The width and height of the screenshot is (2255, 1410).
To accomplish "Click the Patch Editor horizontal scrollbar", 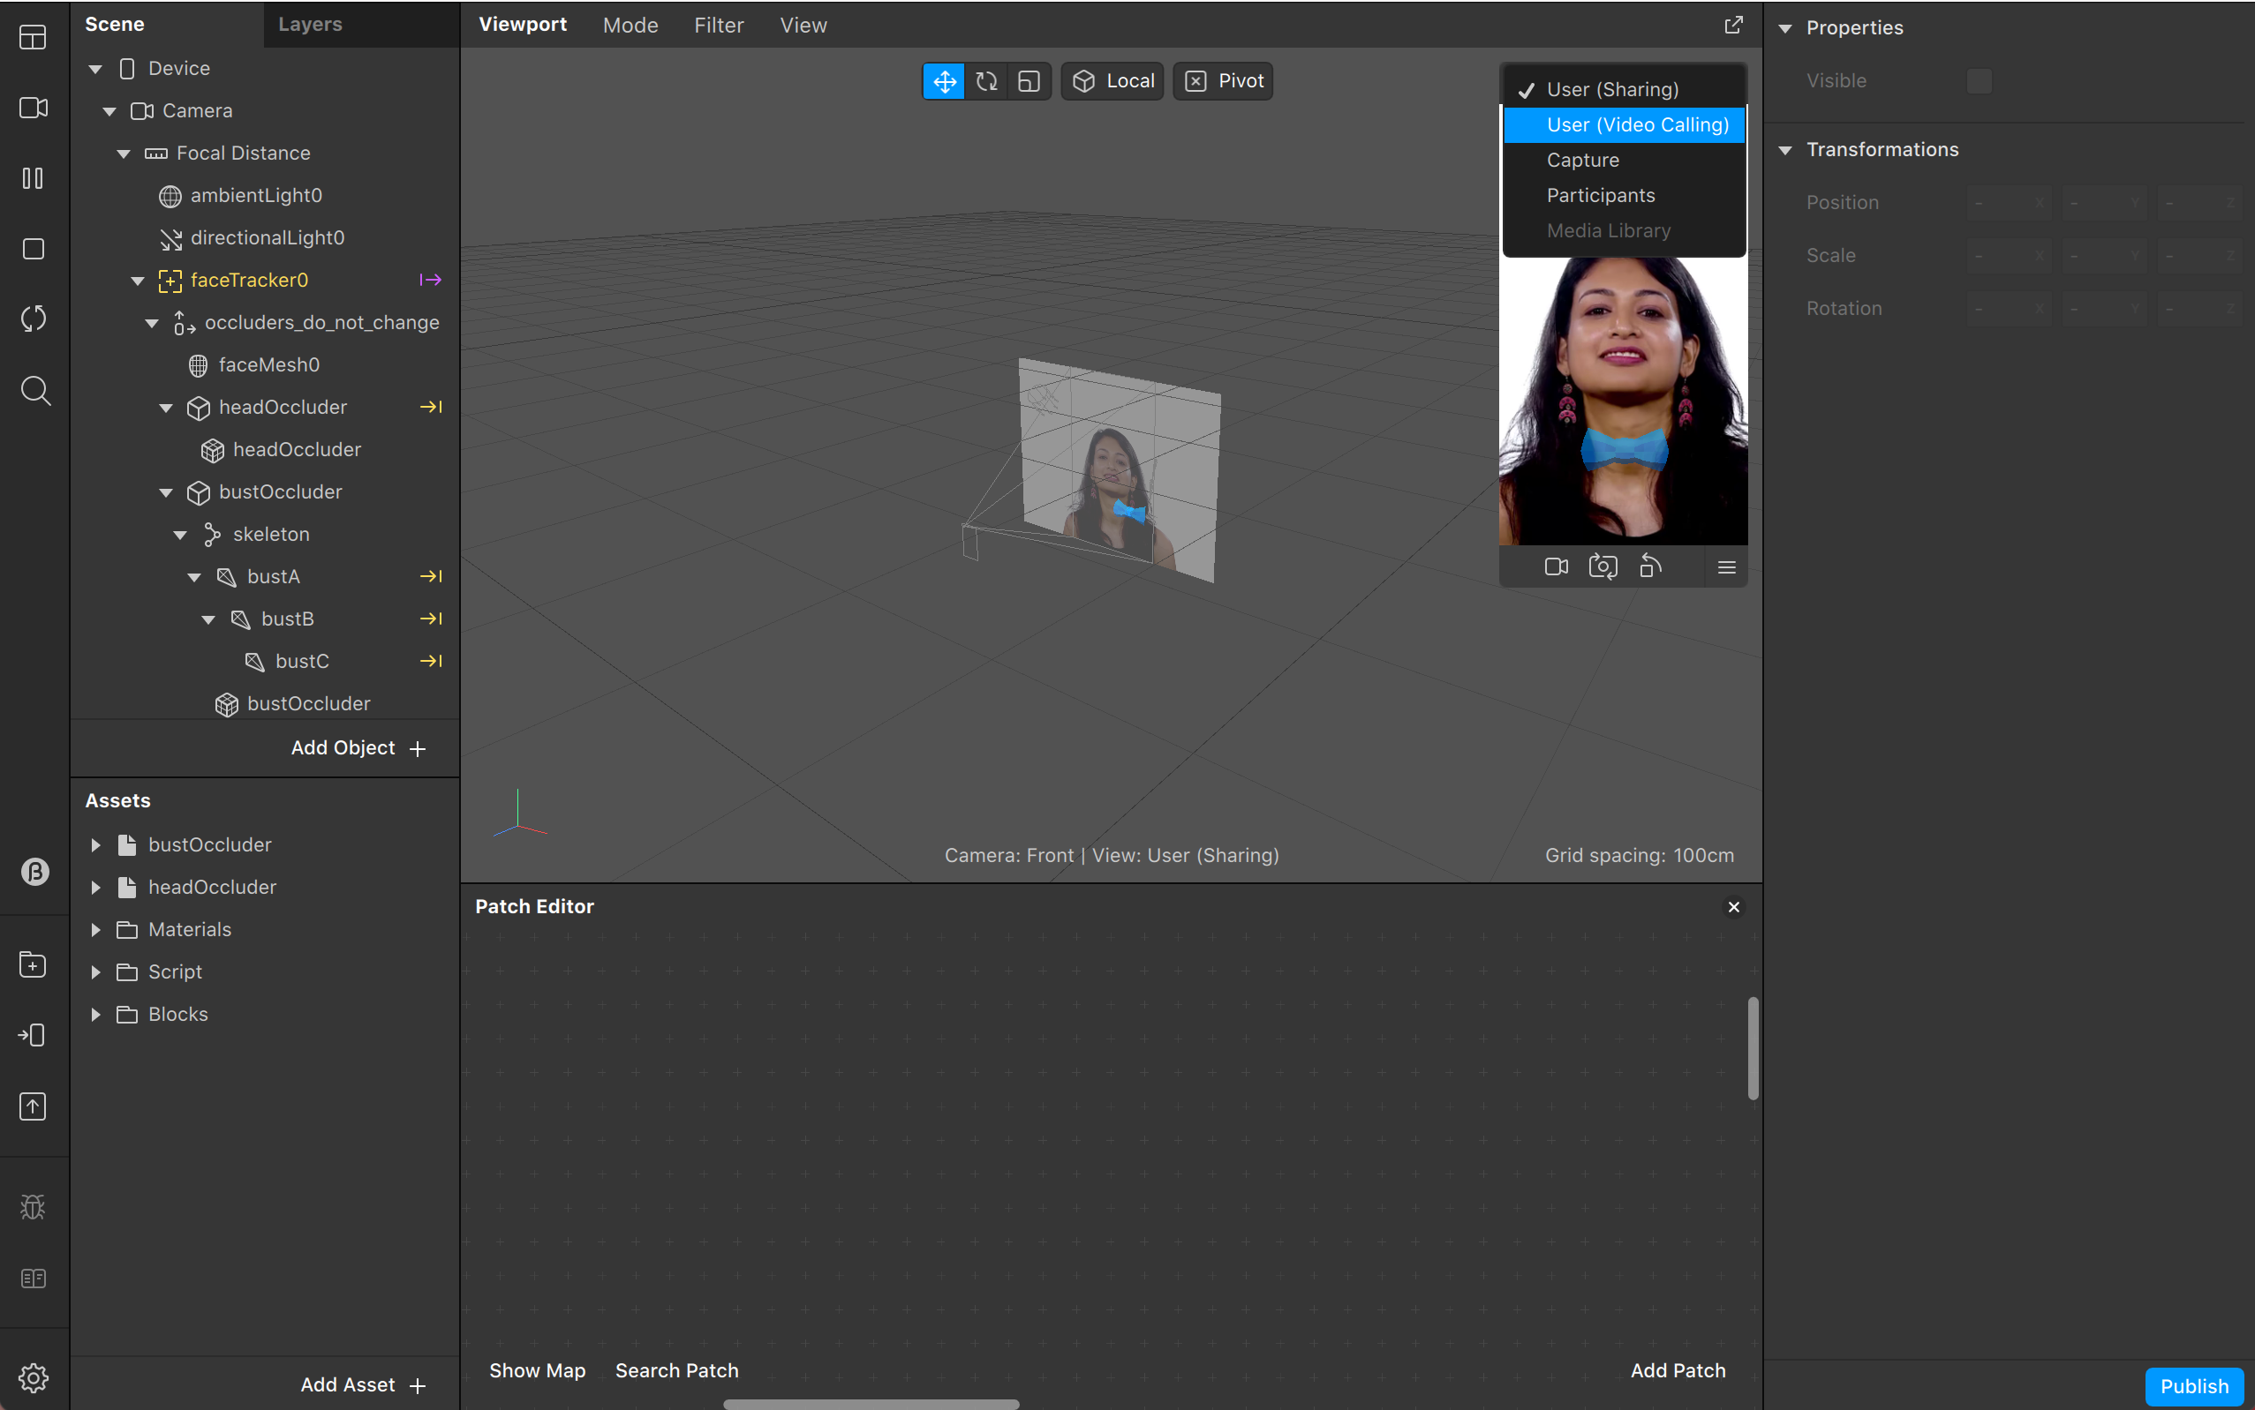I will (871, 1404).
